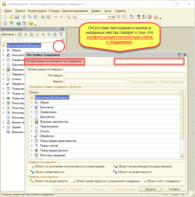Screen dimensions: 195x197
Task: Click the Cut scissors icon
Action: pyautogui.click(x=24, y=17)
